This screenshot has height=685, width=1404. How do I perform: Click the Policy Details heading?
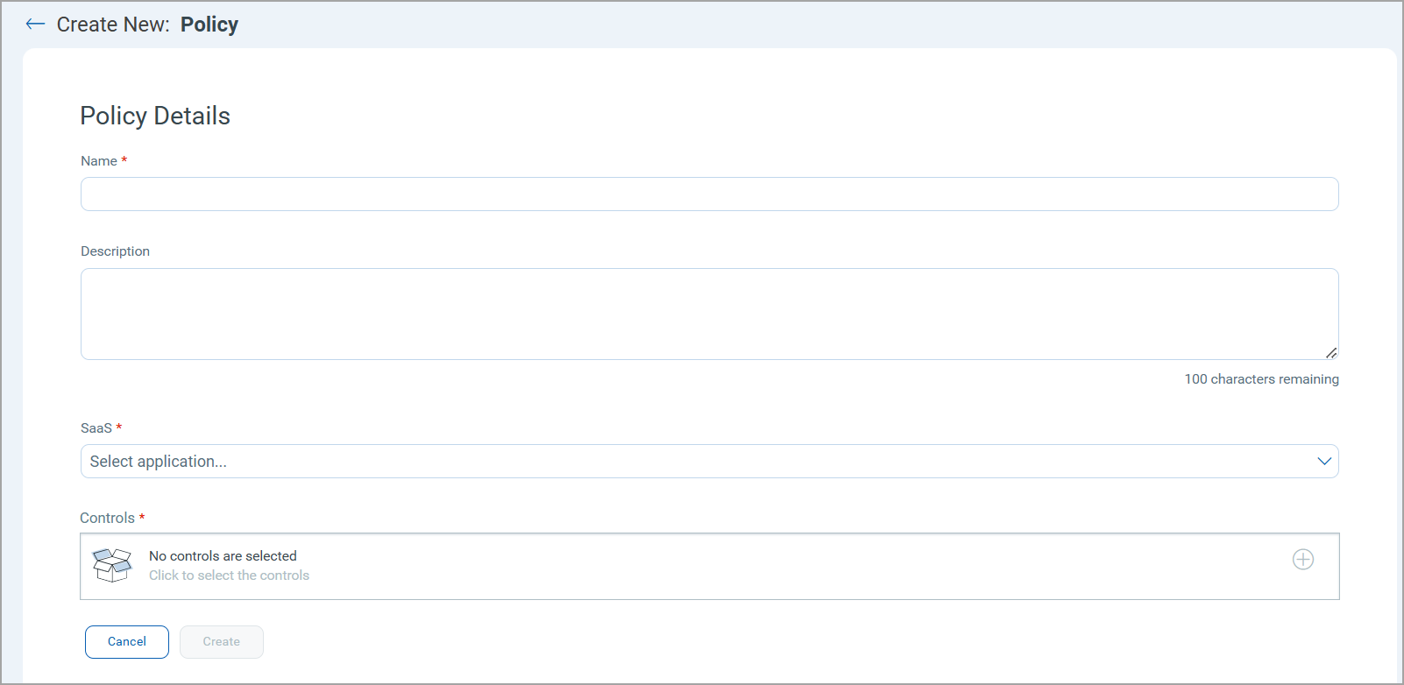(155, 116)
